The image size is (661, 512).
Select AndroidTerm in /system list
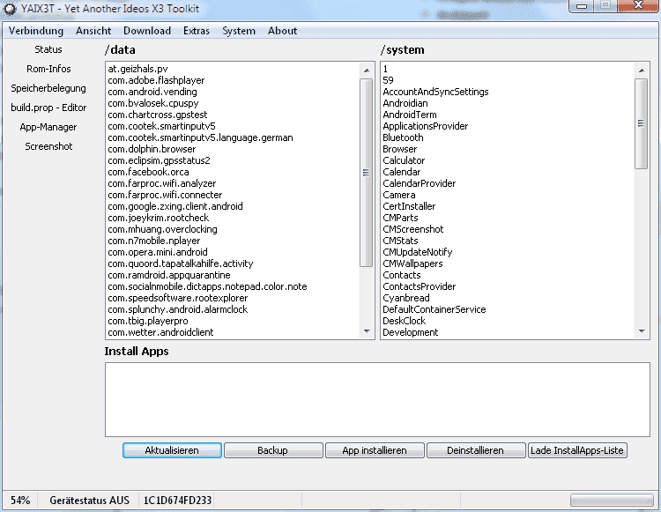coord(409,115)
